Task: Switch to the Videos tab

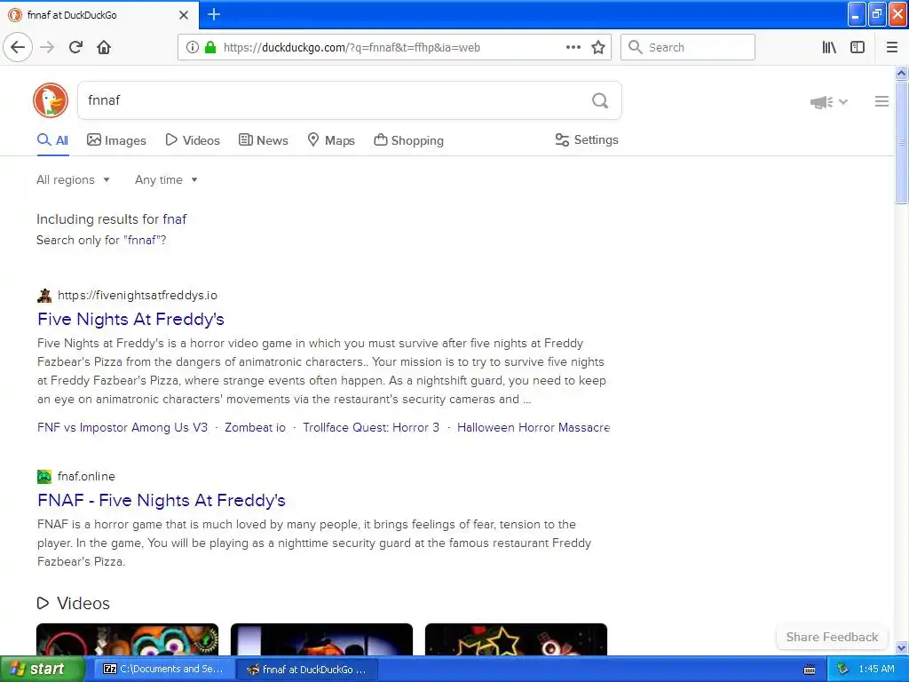Action: click(193, 140)
